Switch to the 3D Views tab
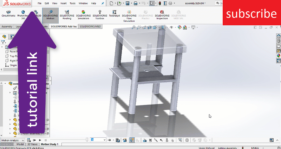Viewport: 281px width, 149px height. pos(32,144)
